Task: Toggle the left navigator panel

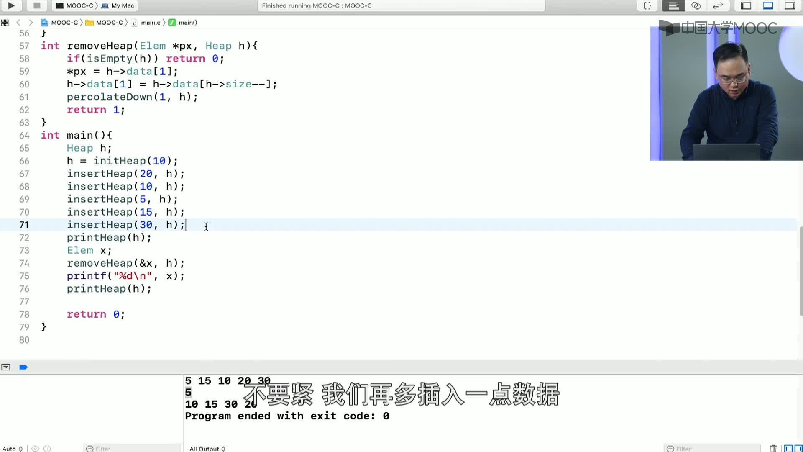Action: (746, 5)
